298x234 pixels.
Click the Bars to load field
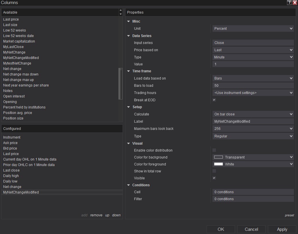click(x=253, y=86)
